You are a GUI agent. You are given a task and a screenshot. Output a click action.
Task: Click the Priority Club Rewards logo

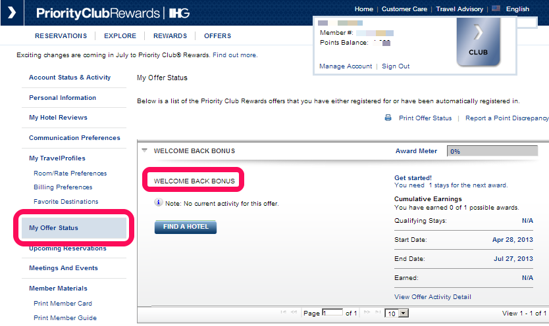[97, 13]
